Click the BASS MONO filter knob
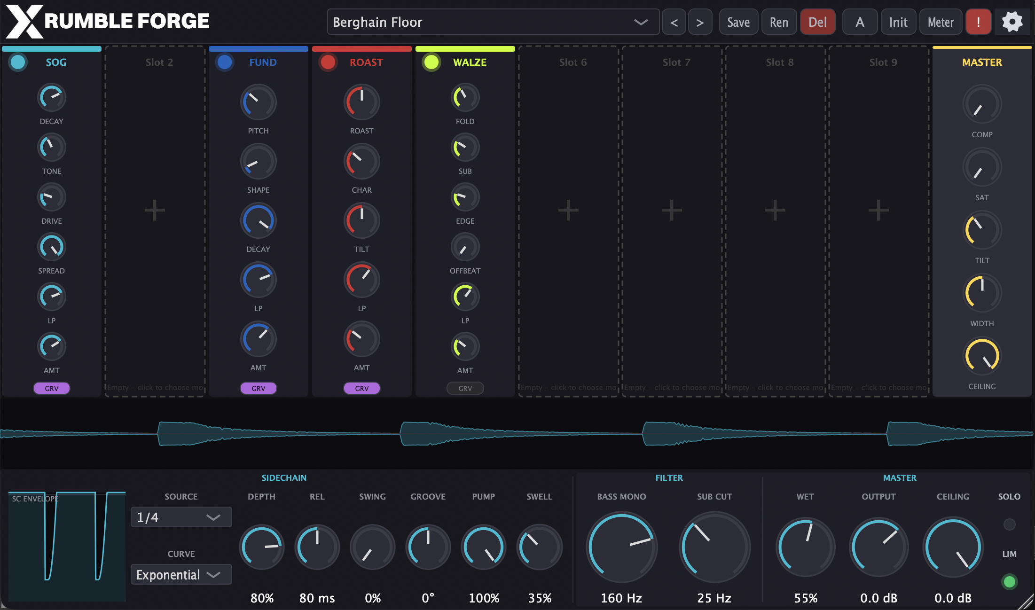The height and width of the screenshot is (610, 1035). pyautogui.click(x=621, y=547)
